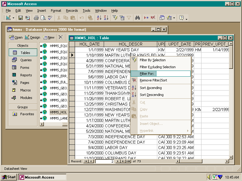Click Design button in database window

tap(32, 37)
